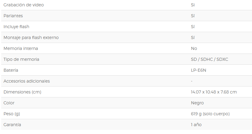Select the 'Parlantes' row label
The height and width of the screenshot is (134, 252).
click(x=13, y=16)
